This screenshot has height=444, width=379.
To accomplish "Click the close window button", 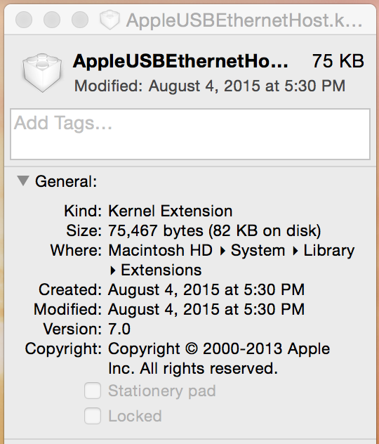I will (x=24, y=20).
